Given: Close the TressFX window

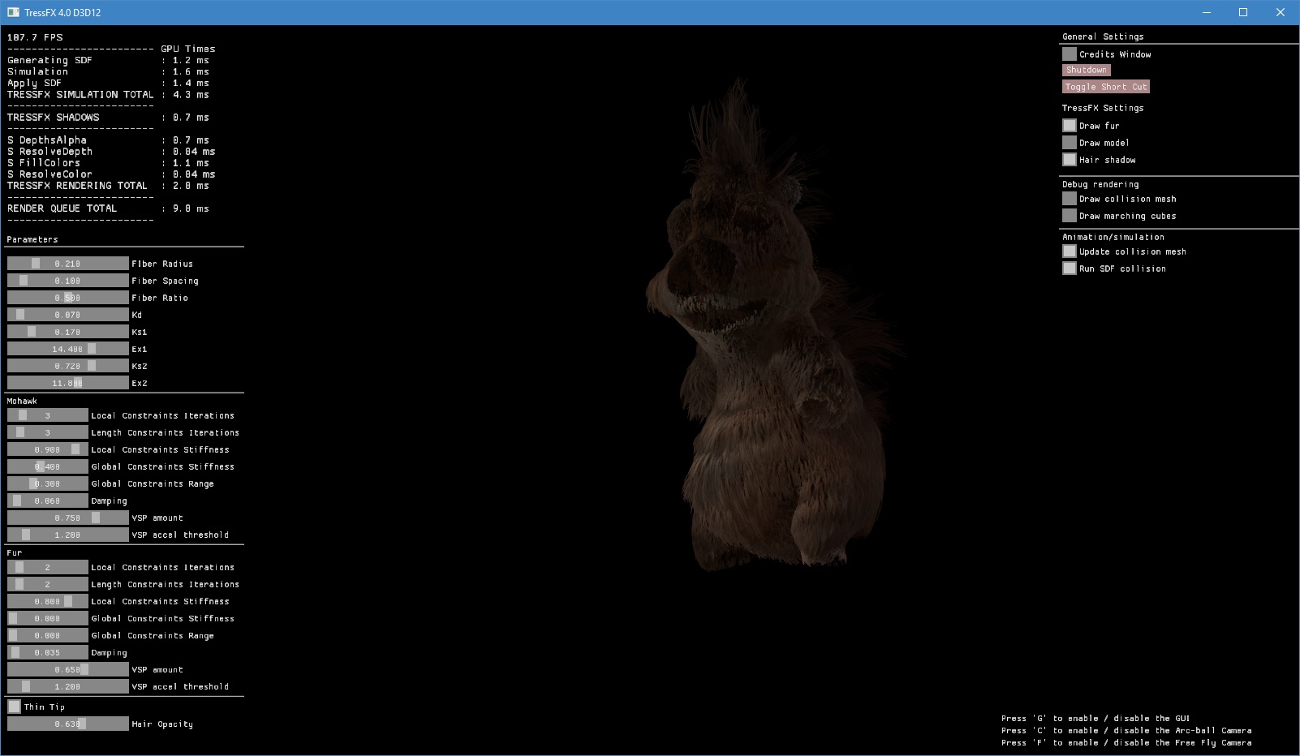Looking at the screenshot, I should [x=1281, y=12].
